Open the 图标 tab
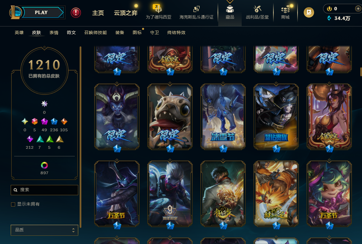The width and height of the screenshot is (362, 244). tap(137, 32)
